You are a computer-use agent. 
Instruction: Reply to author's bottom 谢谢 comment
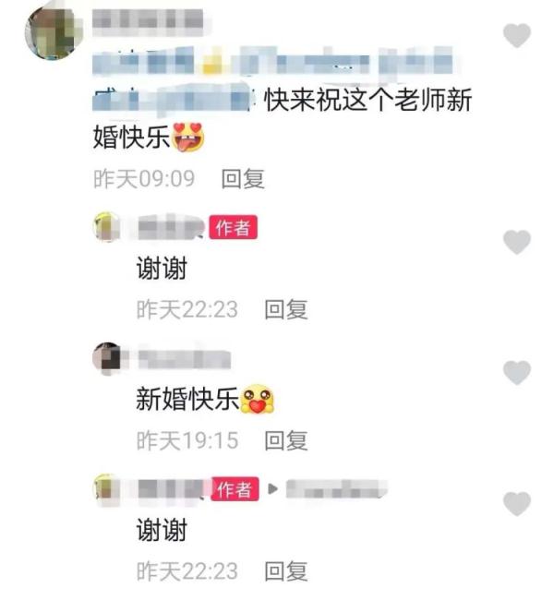286,570
